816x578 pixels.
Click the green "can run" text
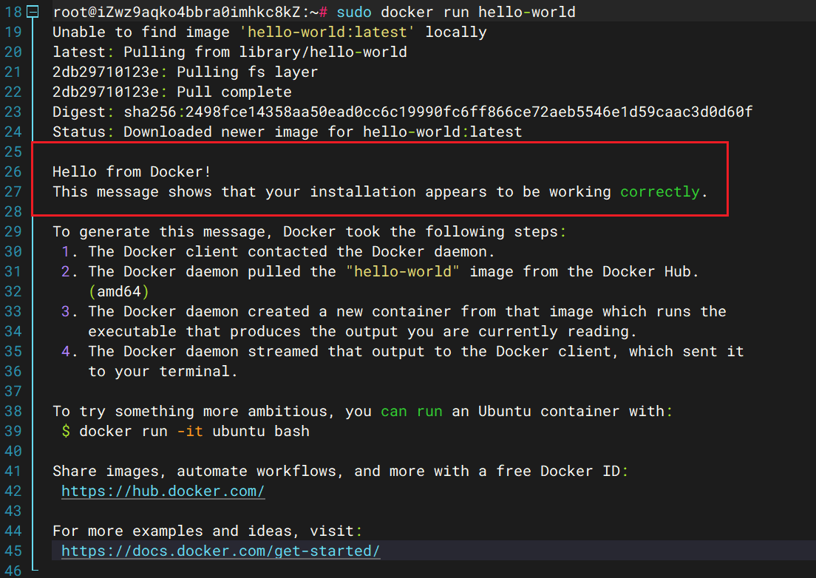tap(412, 411)
